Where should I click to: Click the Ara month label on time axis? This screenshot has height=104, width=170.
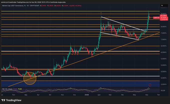[x=74, y=95]
